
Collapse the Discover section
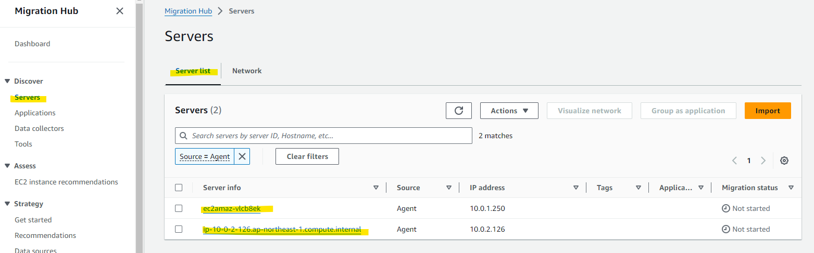click(x=7, y=81)
